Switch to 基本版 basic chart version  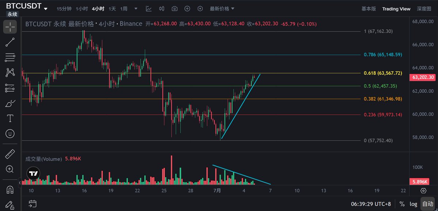369,9
